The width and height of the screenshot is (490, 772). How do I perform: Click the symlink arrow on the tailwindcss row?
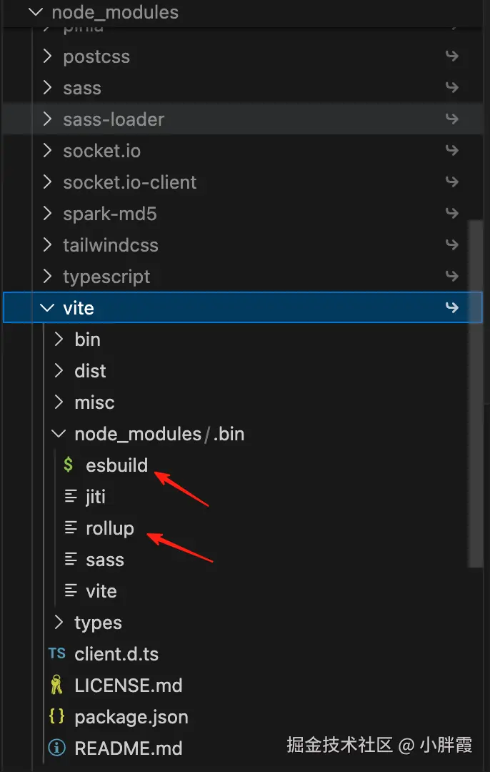click(451, 244)
